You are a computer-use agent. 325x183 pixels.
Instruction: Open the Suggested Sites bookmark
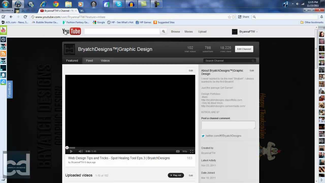(164, 22)
